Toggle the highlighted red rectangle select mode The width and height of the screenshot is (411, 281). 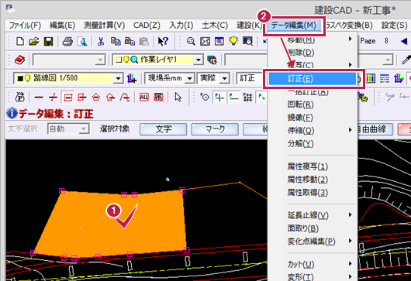click(68, 98)
